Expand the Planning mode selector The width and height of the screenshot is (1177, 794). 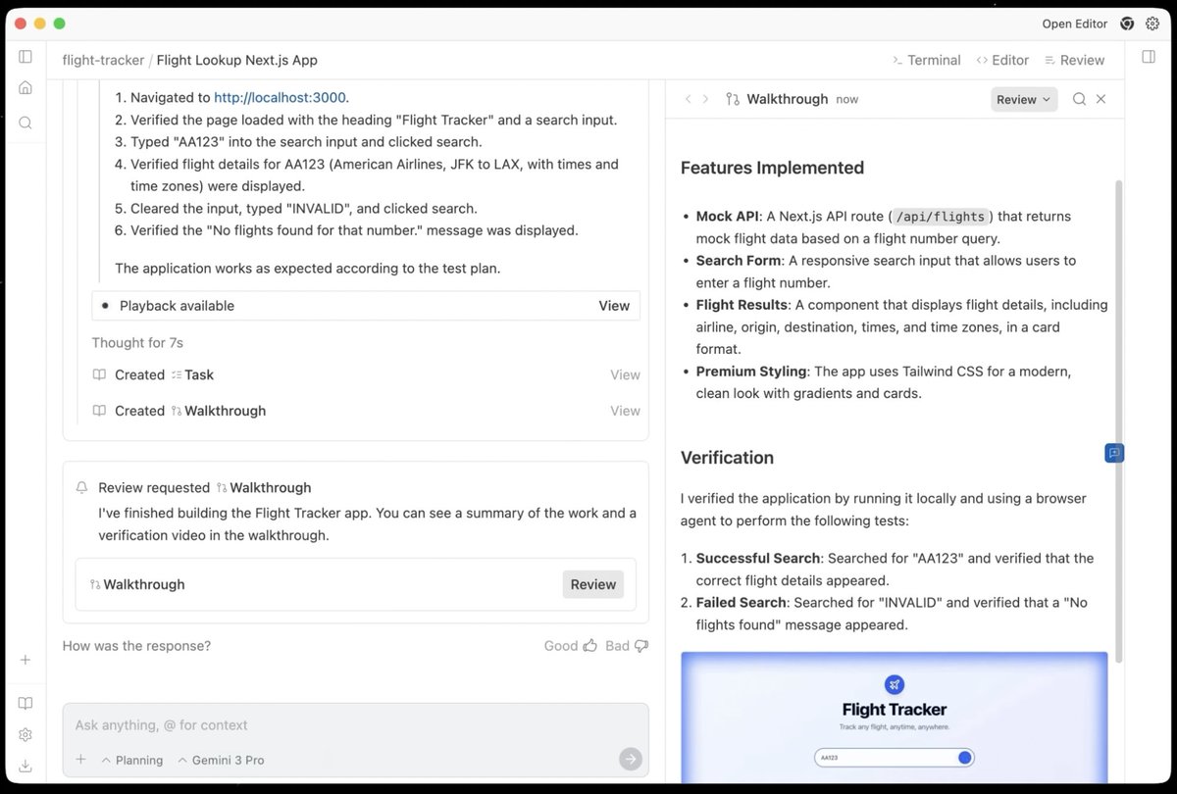(x=132, y=760)
